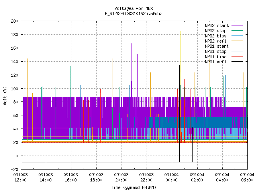Click the 'NPD1 defl' legend label
The image size is (255, 191).
click(216, 62)
